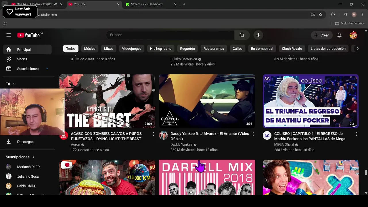Open the media control icon in toolbar
The height and width of the screenshot is (207, 368).
(345, 15)
